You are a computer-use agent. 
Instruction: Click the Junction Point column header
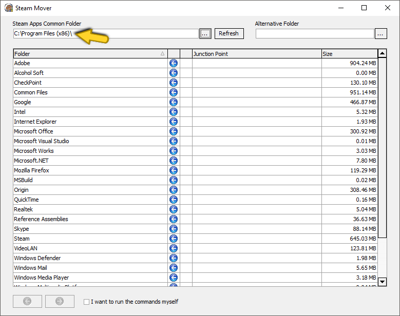(x=257, y=54)
